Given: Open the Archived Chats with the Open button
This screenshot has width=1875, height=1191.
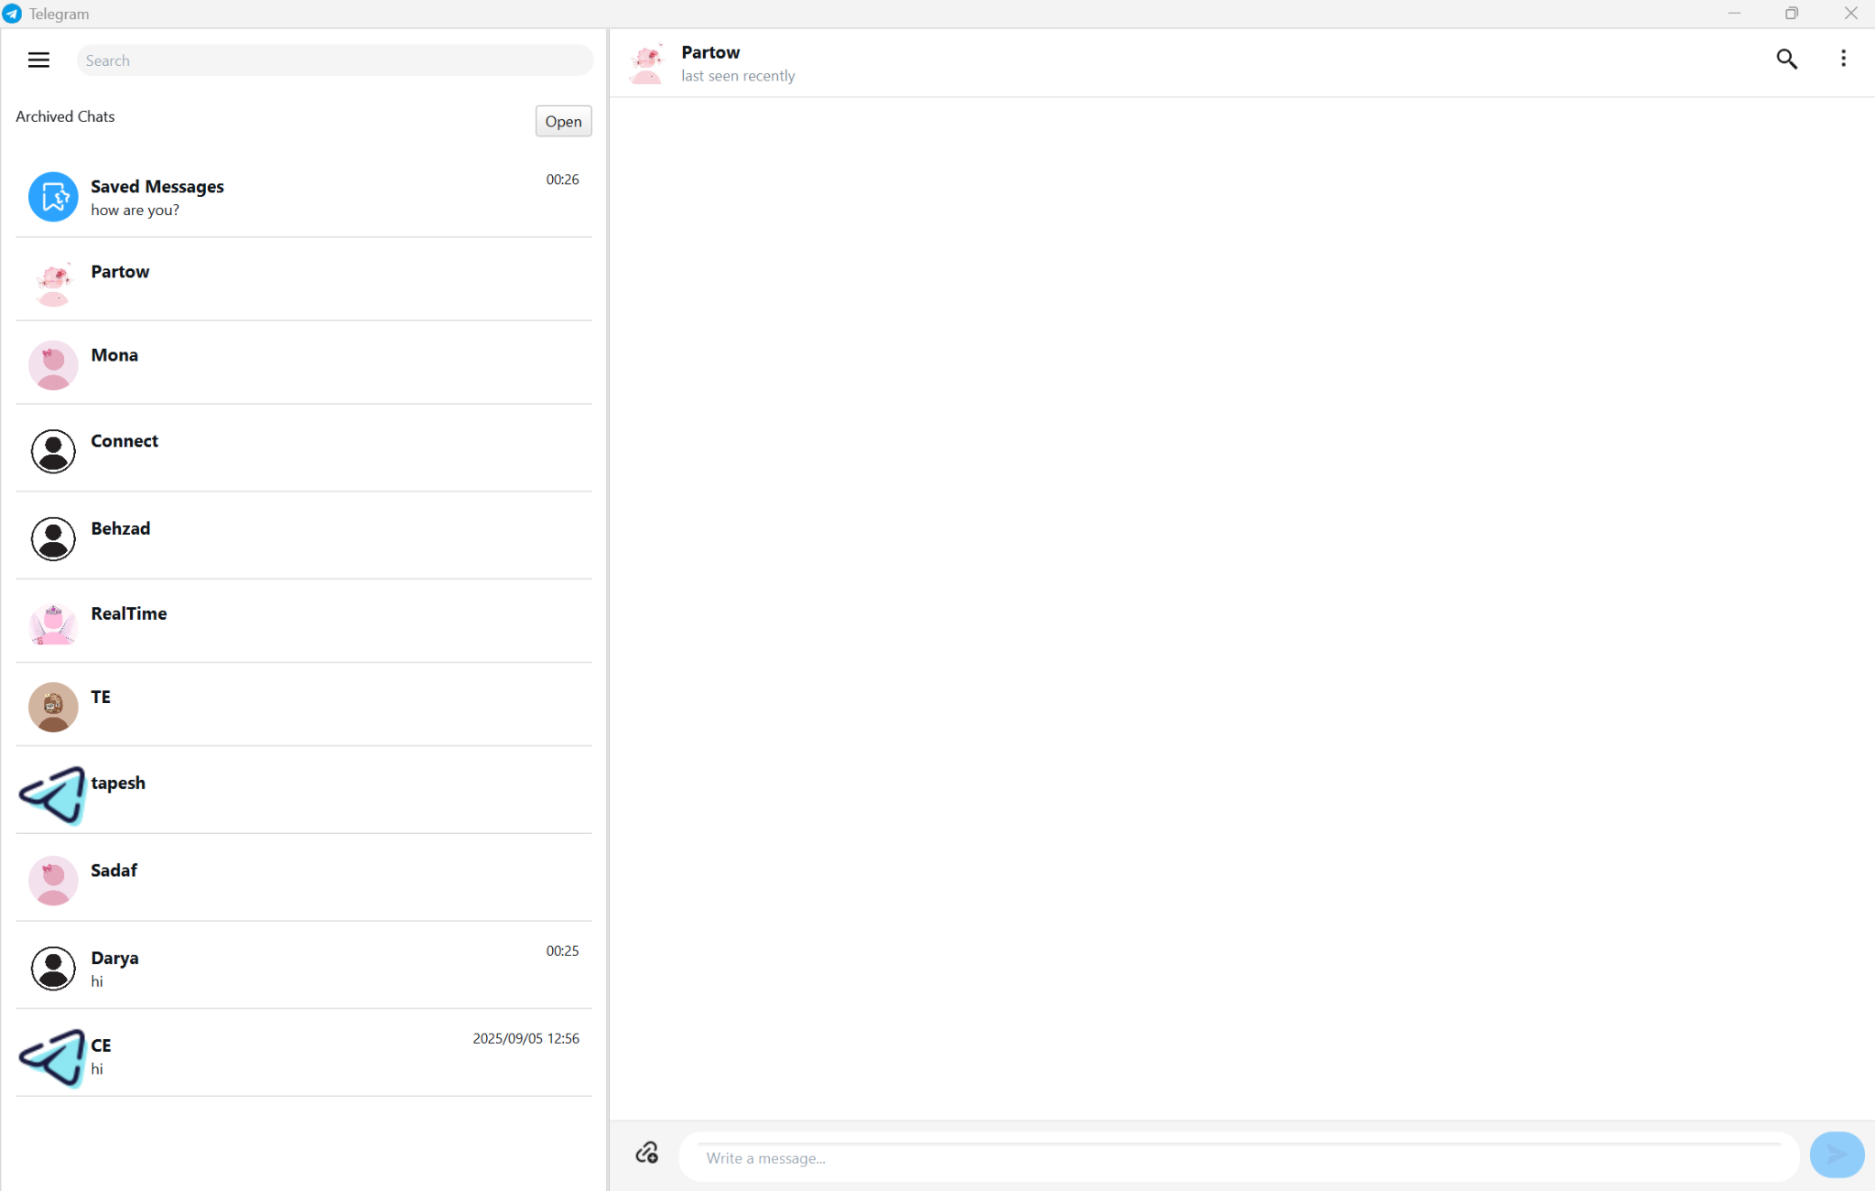Looking at the screenshot, I should coord(563,121).
